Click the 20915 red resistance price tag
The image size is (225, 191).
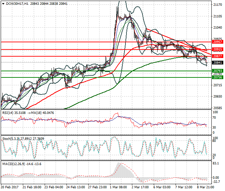click(217, 49)
